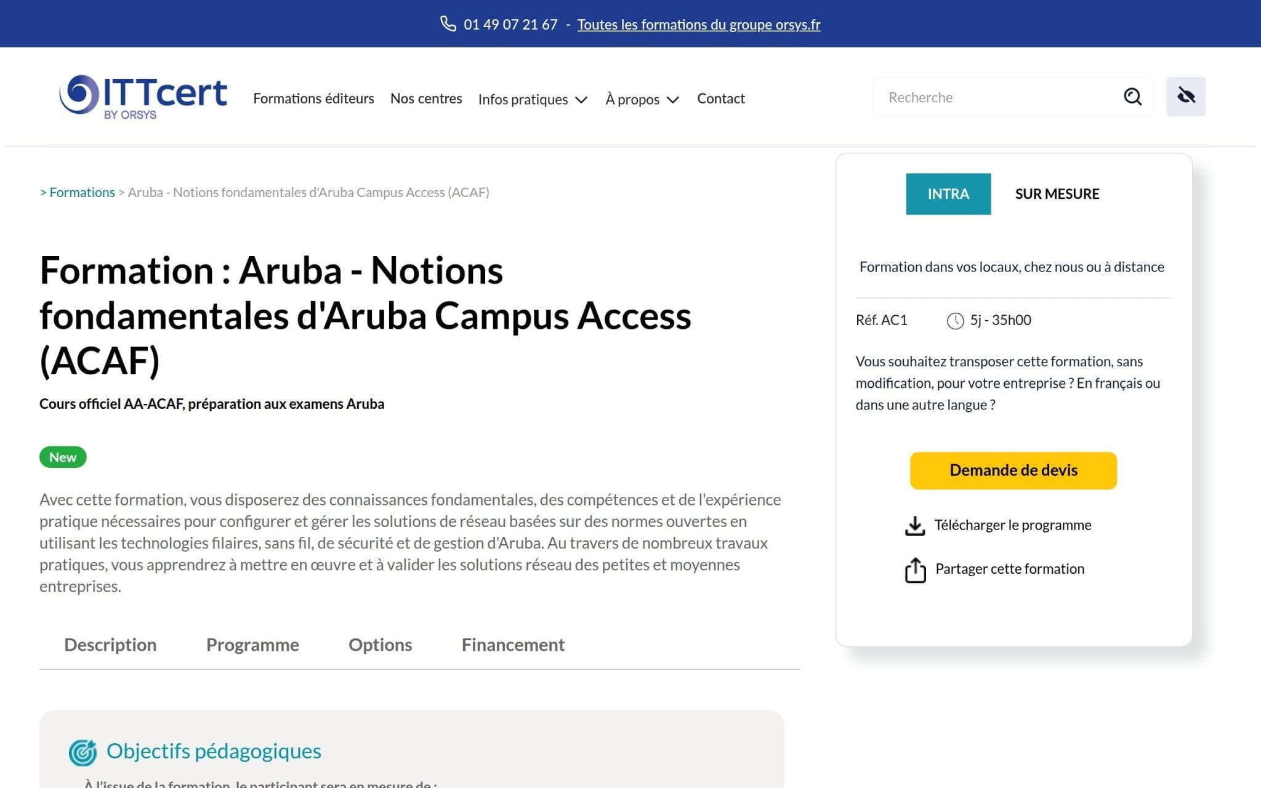Switch to the Description tab
The image size is (1261, 788).
point(110,645)
